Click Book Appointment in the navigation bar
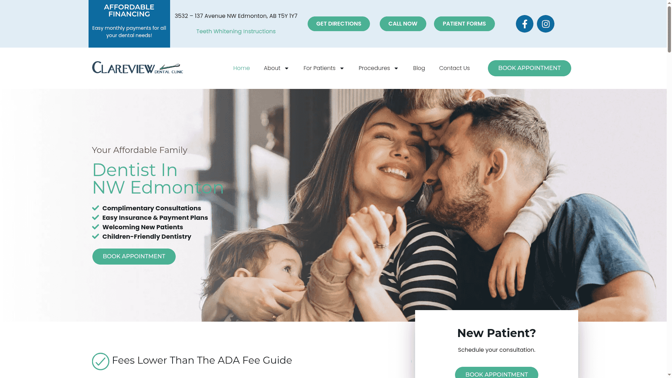This screenshot has height=378, width=672. 529,68
